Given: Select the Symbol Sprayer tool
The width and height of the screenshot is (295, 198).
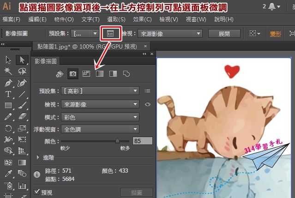Looking at the screenshot, I should point(8,186).
